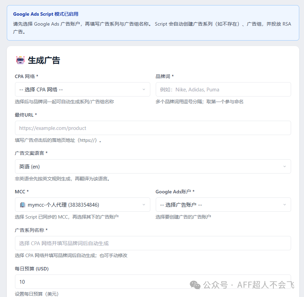Click the 最终URL input field

(x=153, y=128)
